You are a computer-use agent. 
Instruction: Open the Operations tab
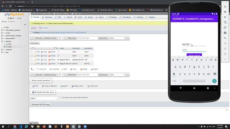125,17
